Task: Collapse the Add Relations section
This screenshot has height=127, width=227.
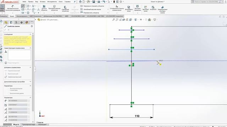Action: (31, 67)
